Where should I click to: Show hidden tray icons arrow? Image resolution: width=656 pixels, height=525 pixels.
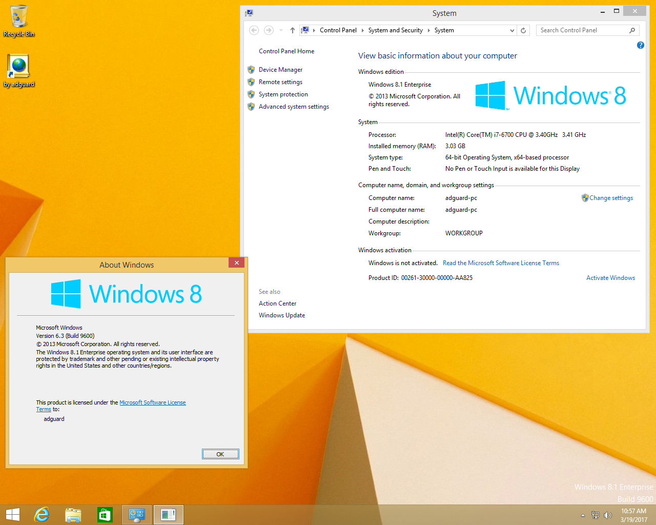(583, 515)
